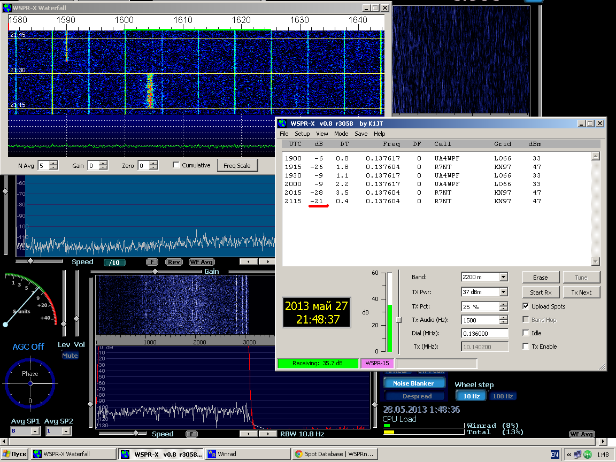Select the 10 Hz wheel step

pos(471,396)
